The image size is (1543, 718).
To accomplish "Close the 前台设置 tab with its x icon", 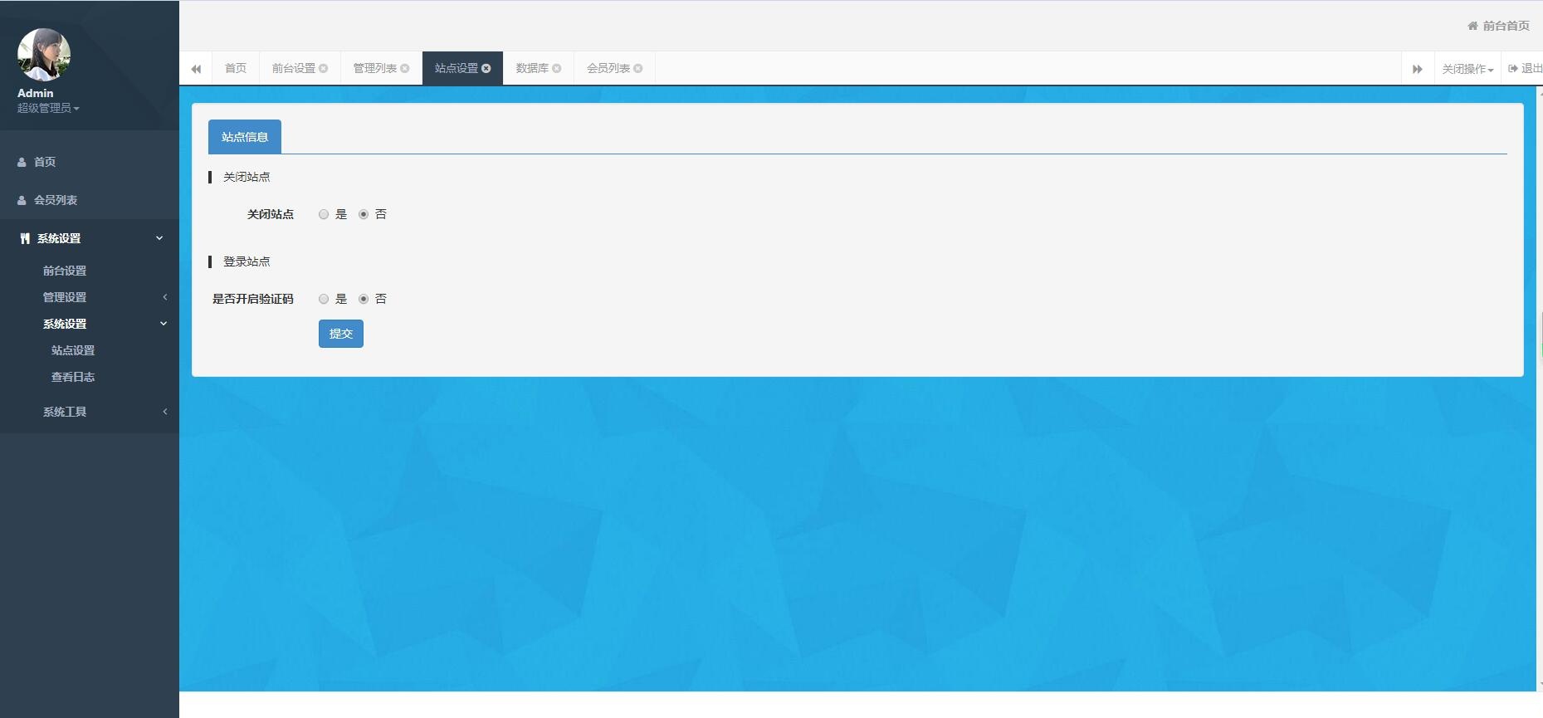I will tap(324, 69).
